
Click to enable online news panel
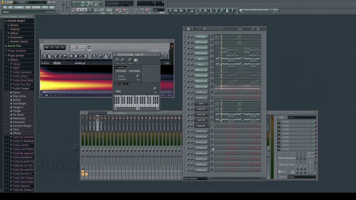[x=258, y=11]
